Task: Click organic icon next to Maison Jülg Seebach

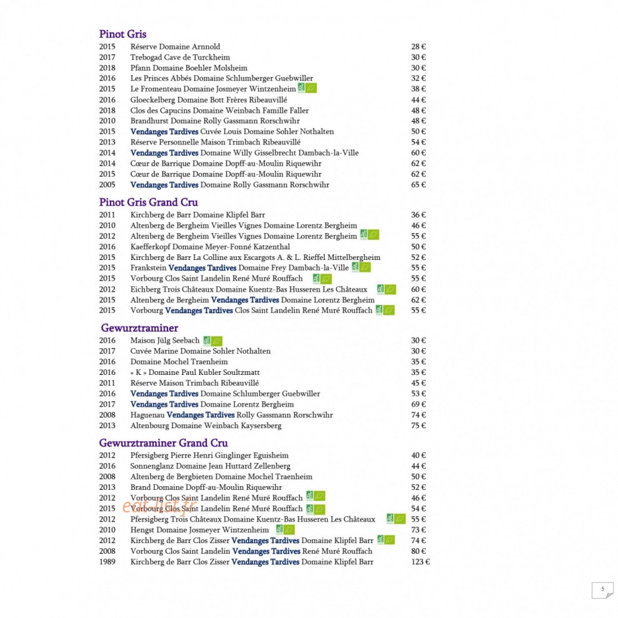Action: 213,341
